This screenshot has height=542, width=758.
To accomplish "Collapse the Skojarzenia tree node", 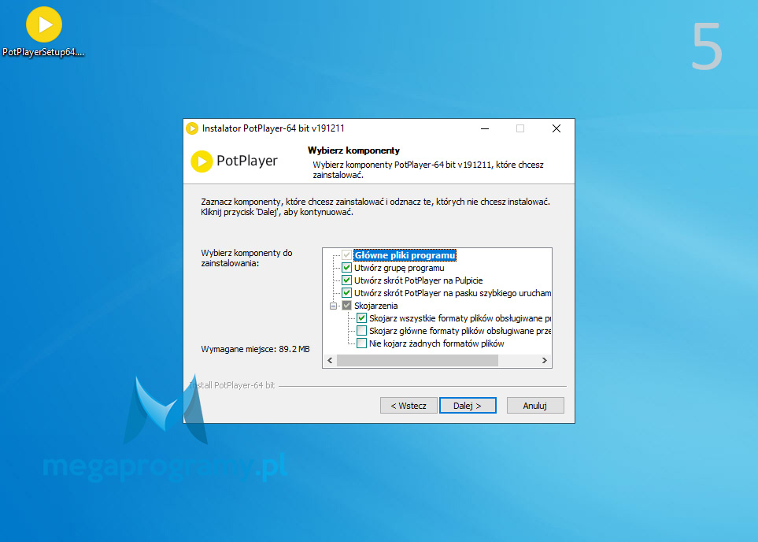I will (333, 306).
